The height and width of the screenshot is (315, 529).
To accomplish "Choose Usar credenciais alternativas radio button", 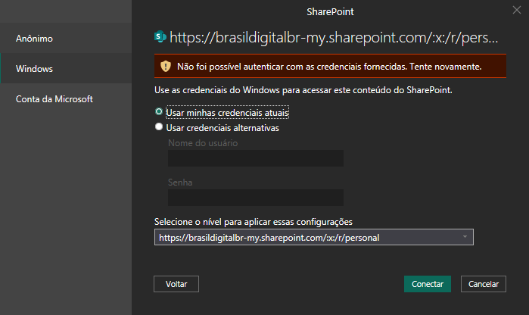I will pos(159,126).
